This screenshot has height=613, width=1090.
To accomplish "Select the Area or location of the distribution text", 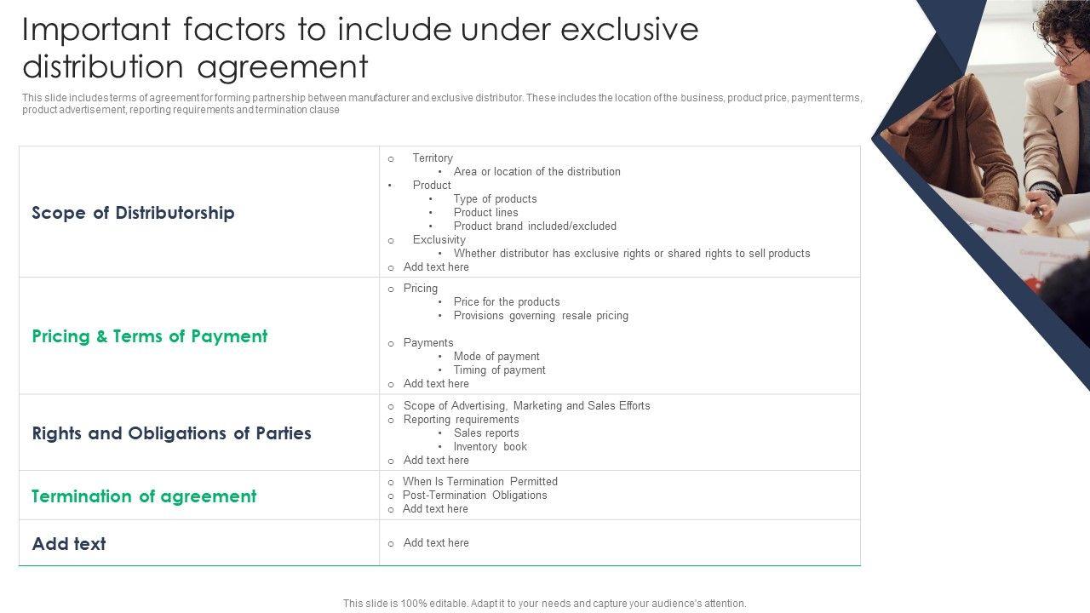I will click(536, 172).
